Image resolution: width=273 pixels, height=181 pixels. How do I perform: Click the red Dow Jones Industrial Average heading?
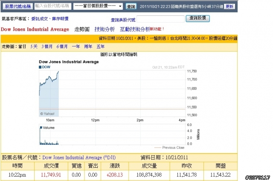tap(35, 29)
